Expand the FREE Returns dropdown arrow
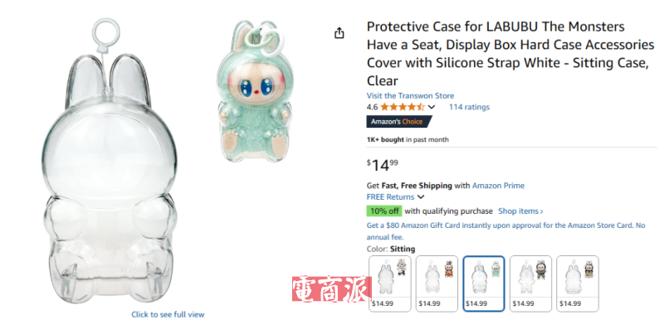This screenshot has width=664, height=320. 421,197
